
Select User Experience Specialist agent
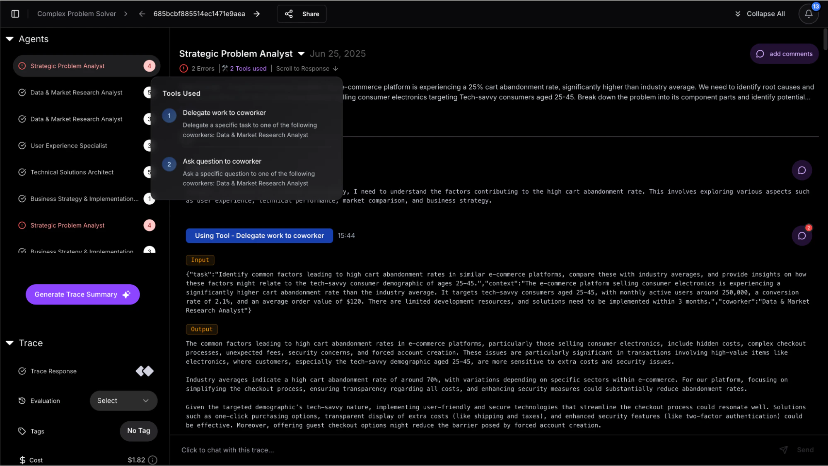click(x=68, y=146)
